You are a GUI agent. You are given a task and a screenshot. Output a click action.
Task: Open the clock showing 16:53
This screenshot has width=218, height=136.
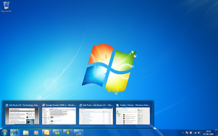[x=209, y=133]
